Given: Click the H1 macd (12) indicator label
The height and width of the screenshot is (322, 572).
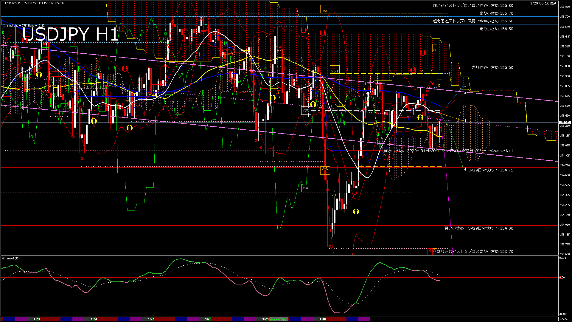Looking at the screenshot, I should [11, 258].
